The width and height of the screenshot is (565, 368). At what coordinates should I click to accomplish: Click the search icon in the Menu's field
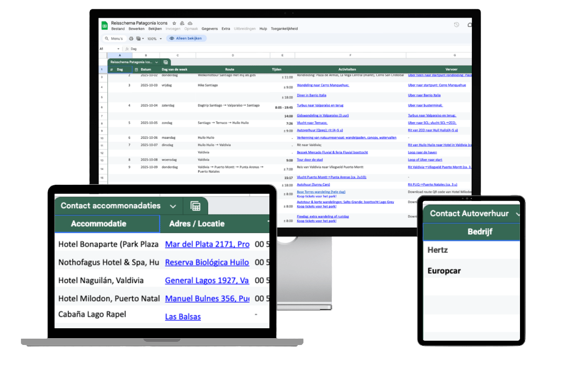pos(107,38)
